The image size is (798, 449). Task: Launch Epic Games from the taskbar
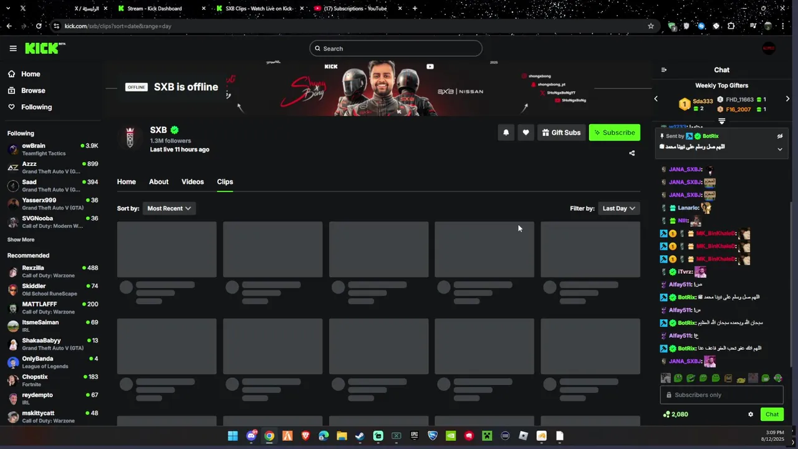pos(415,436)
